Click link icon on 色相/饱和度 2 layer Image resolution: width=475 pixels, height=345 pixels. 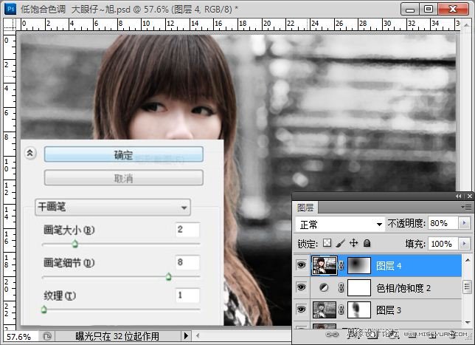[x=341, y=287]
